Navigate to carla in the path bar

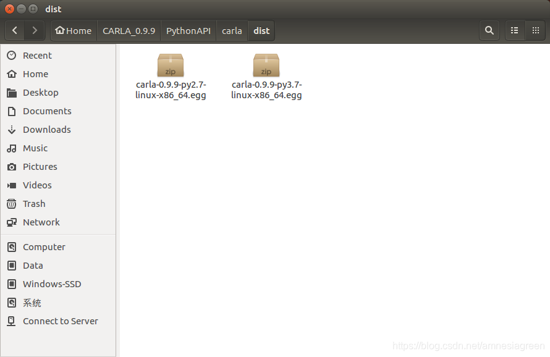(x=232, y=30)
